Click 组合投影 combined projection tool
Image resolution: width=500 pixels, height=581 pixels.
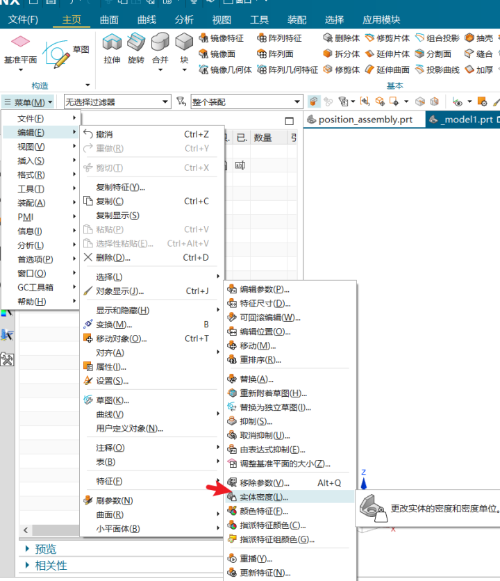click(437, 38)
